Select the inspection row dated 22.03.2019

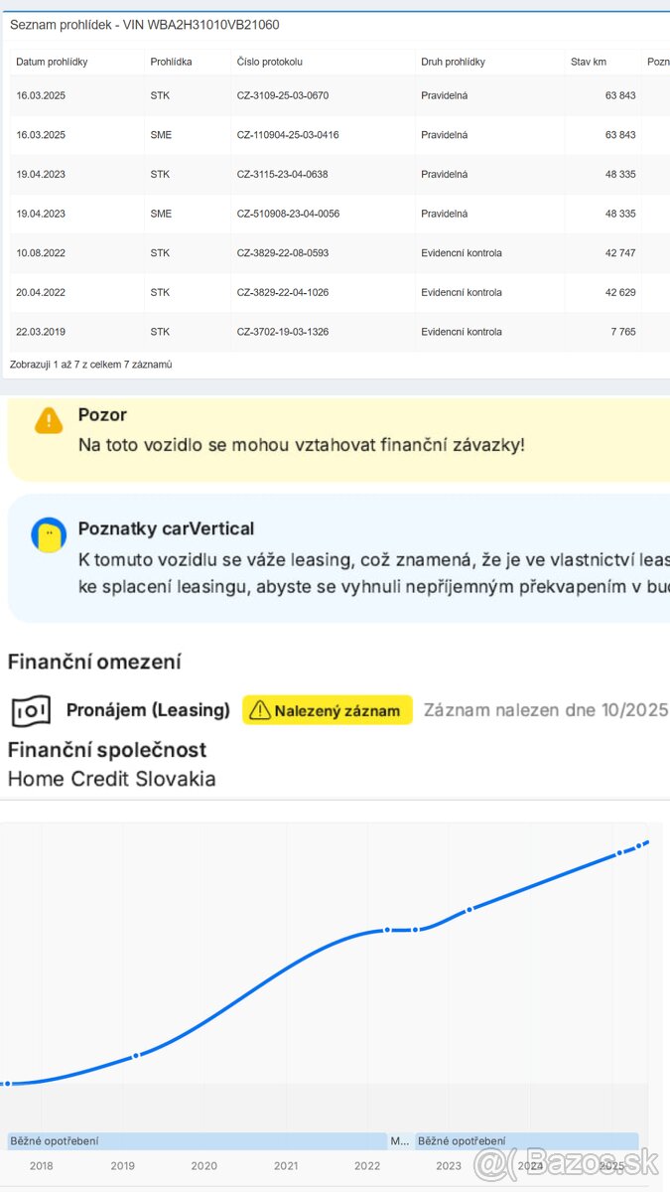click(x=298, y=332)
